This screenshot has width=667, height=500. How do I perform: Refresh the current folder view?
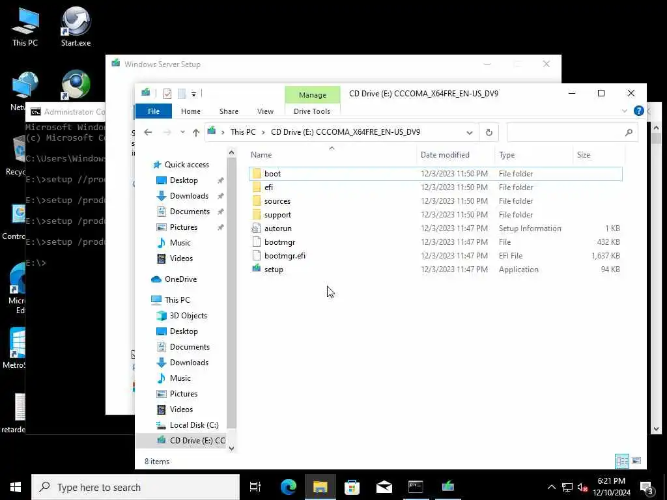click(489, 133)
